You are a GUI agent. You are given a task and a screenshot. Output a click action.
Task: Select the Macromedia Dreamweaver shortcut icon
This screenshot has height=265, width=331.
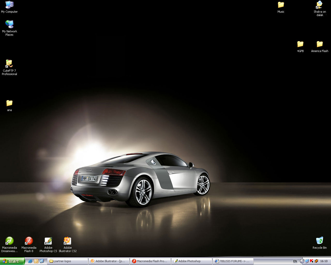9,245
